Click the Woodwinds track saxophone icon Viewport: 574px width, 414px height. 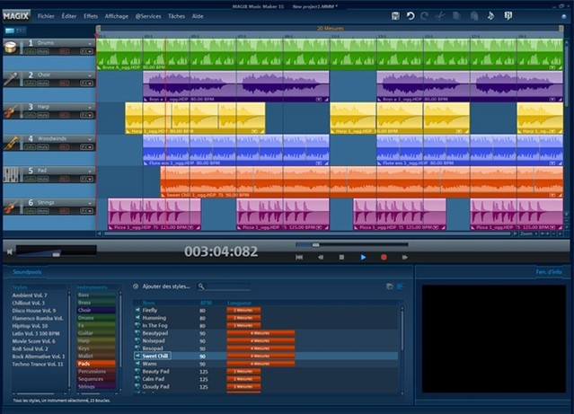pyautogui.click(x=11, y=143)
